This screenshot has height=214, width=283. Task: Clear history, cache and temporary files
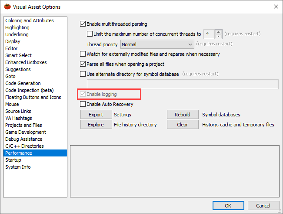(x=183, y=125)
